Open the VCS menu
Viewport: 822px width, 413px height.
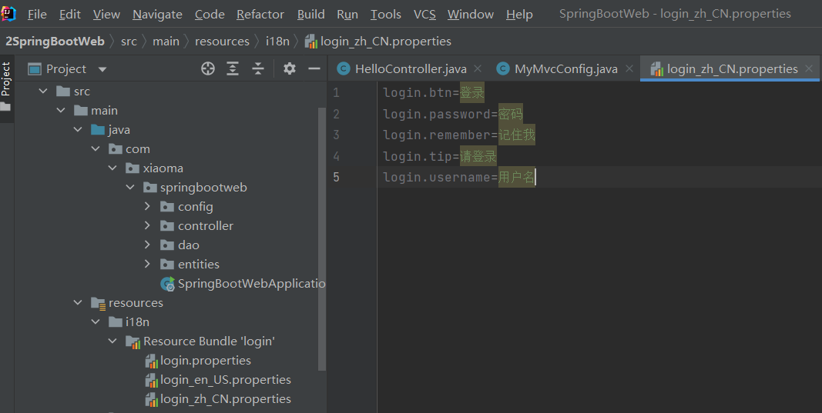click(424, 14)
